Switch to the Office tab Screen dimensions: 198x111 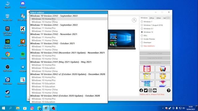[x=152, y=18]
